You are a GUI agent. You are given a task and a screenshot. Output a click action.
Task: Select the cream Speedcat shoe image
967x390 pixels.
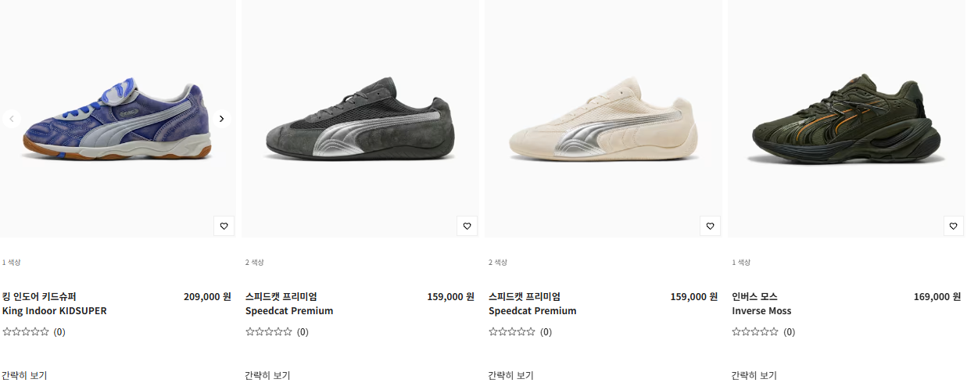pyautogui.click(x=603, y=119)
